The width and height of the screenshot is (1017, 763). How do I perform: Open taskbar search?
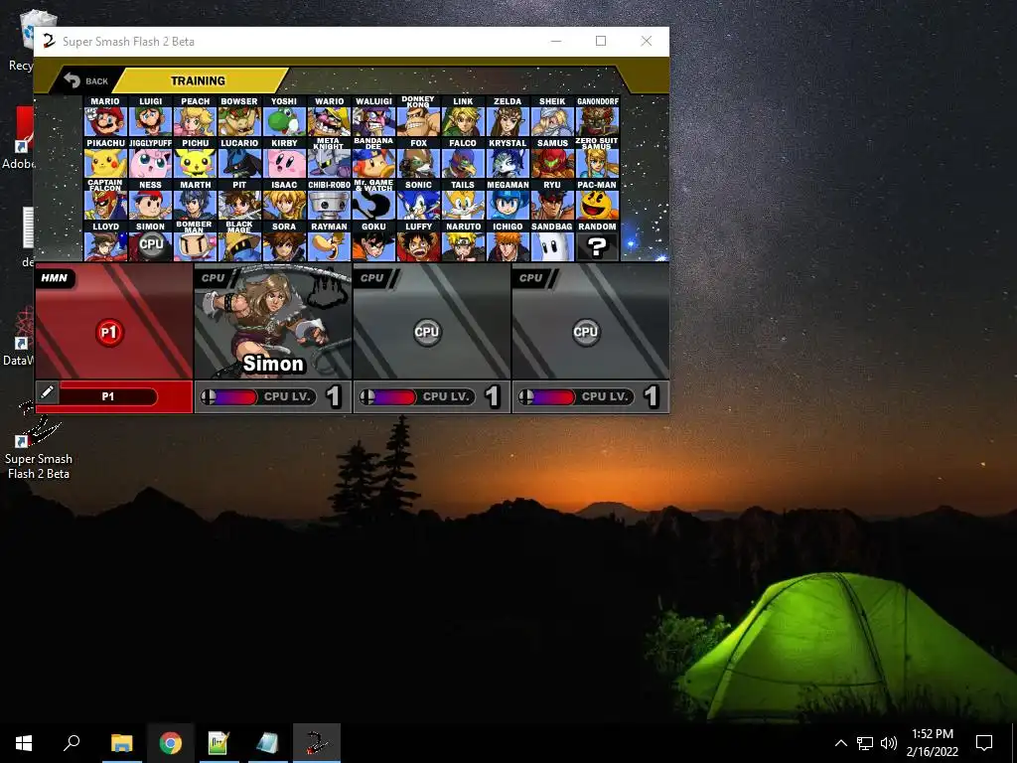pos(72,743)
